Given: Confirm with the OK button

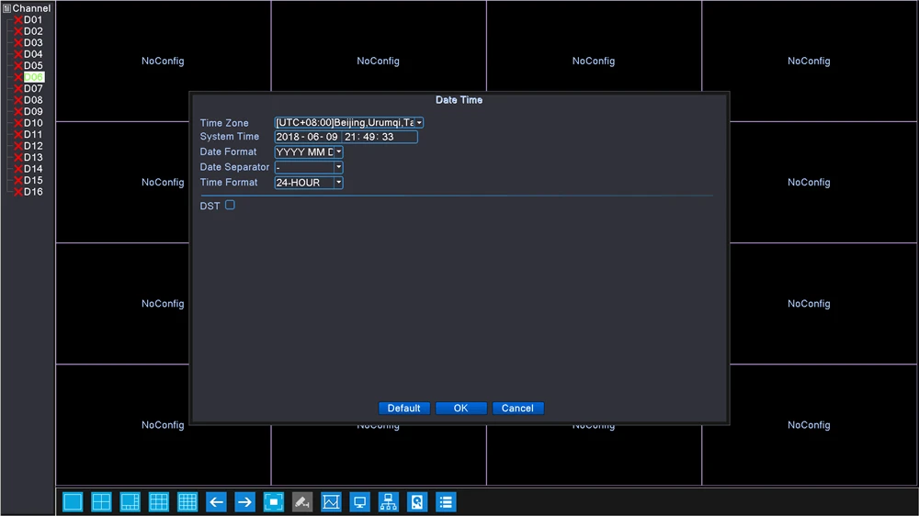Looking at the screenshot, I should click(x=460, y=409).
